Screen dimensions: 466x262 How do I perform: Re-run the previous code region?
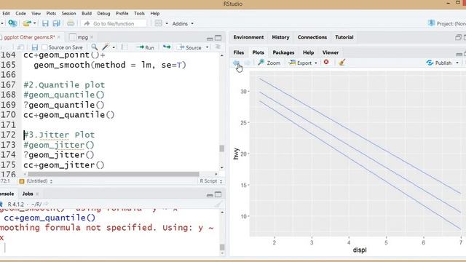[x=167, y=47]
